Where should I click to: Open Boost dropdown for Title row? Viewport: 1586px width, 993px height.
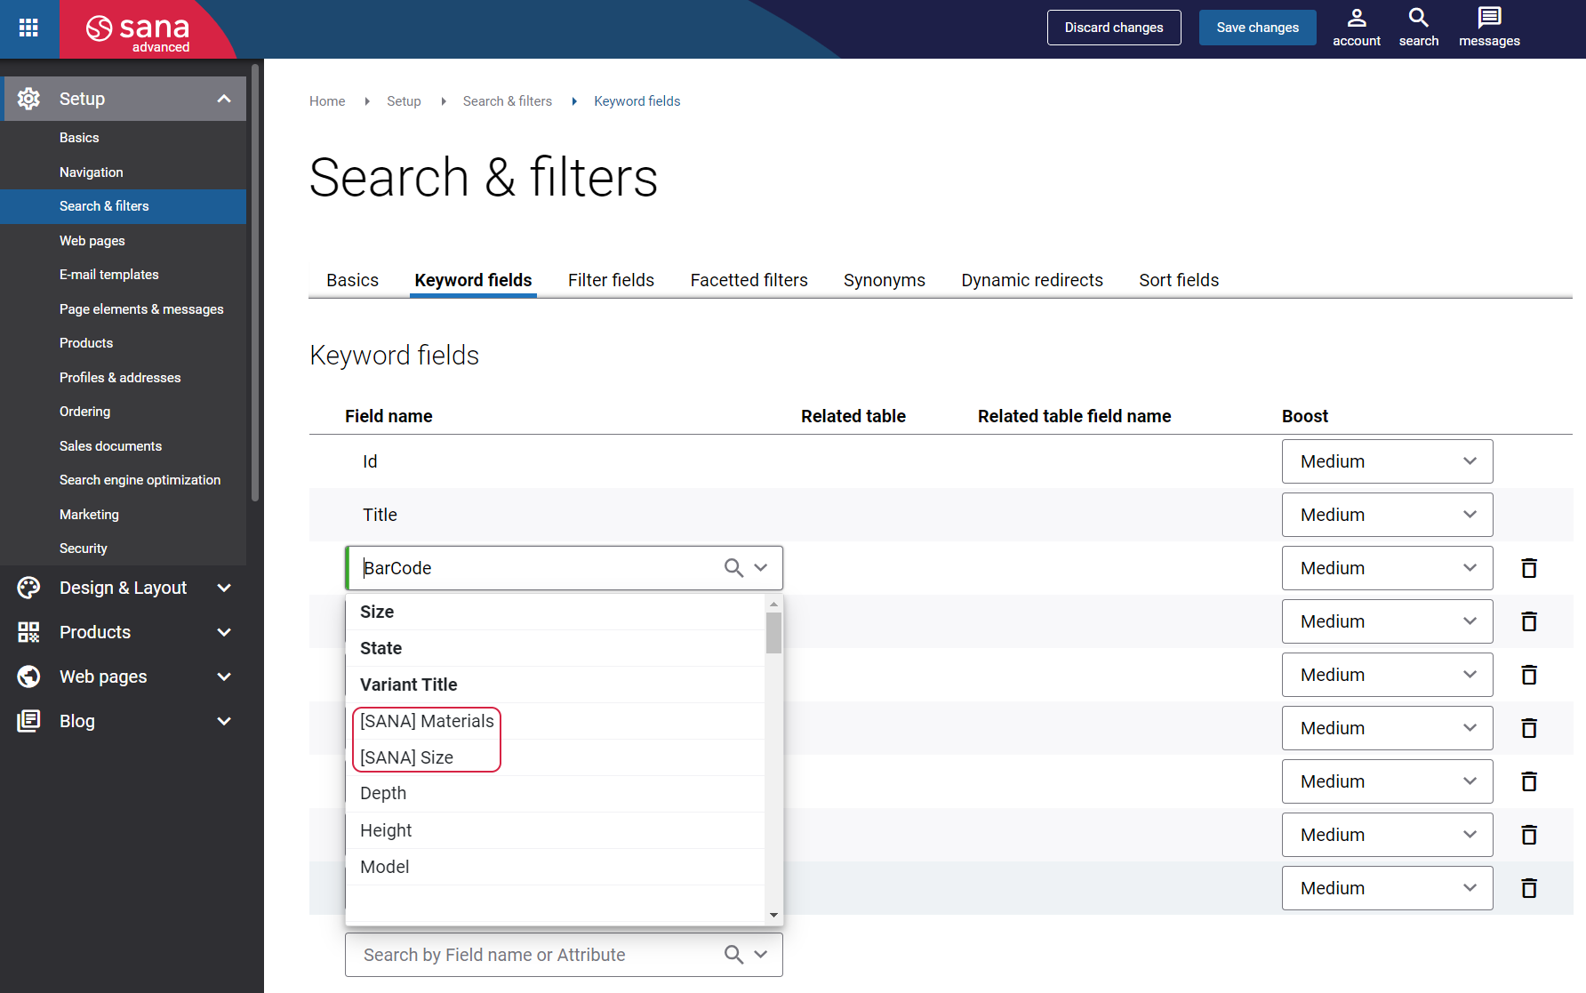tap(1387, 515)
